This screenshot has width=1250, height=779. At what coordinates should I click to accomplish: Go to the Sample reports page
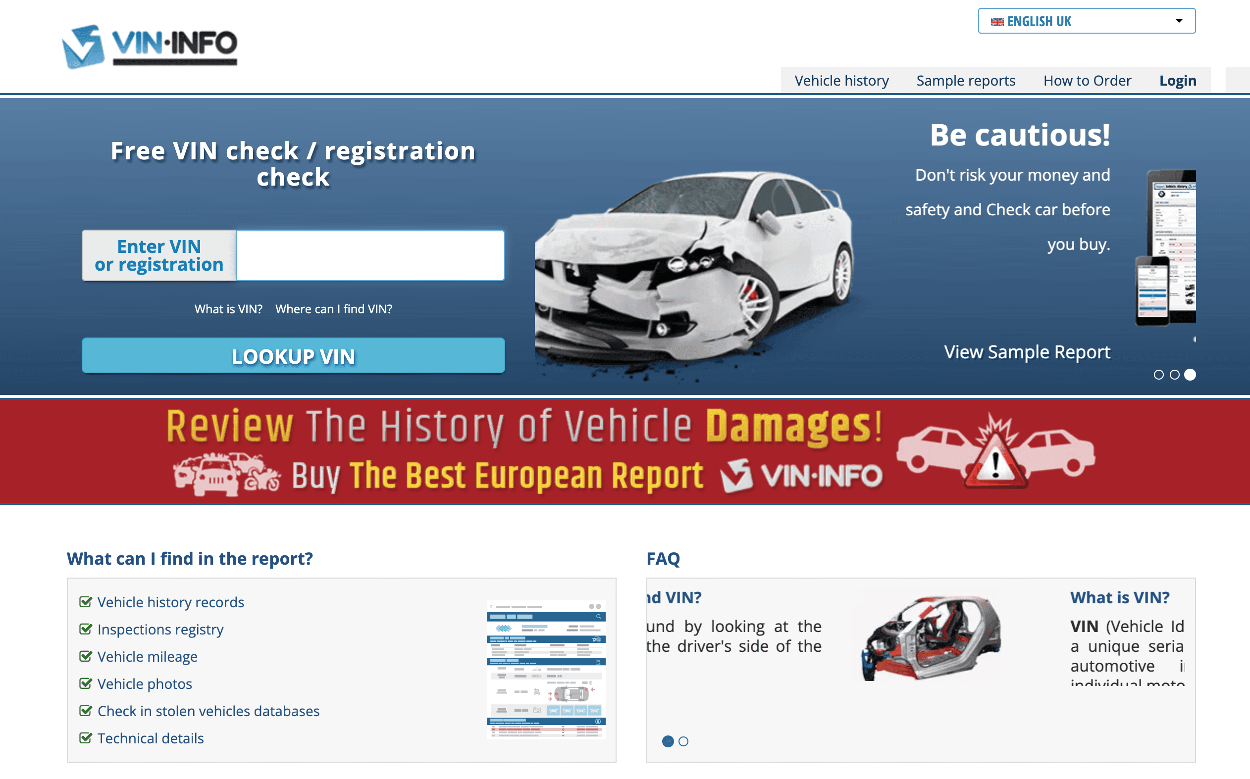965,80
